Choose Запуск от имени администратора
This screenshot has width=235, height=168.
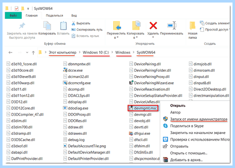(x=199, y=119)
